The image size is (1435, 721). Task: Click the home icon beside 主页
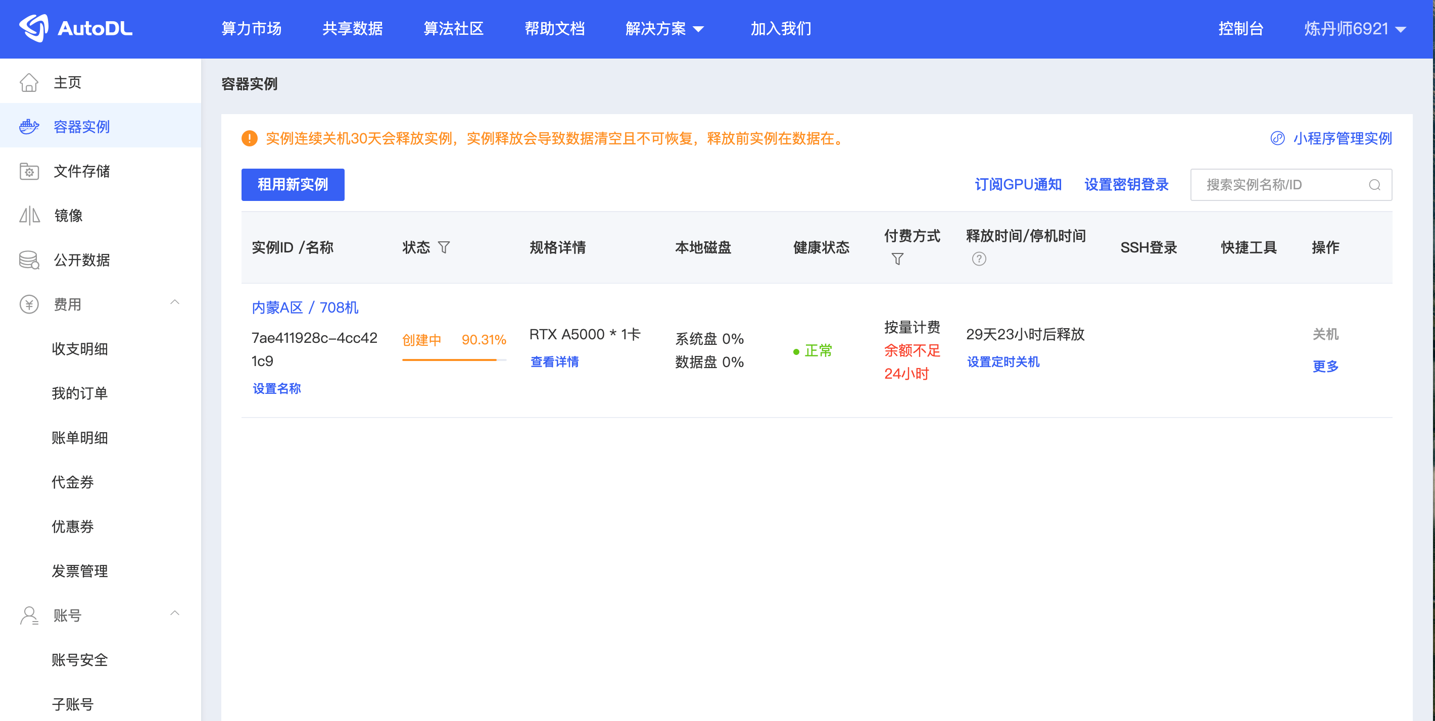click(29, 82)
